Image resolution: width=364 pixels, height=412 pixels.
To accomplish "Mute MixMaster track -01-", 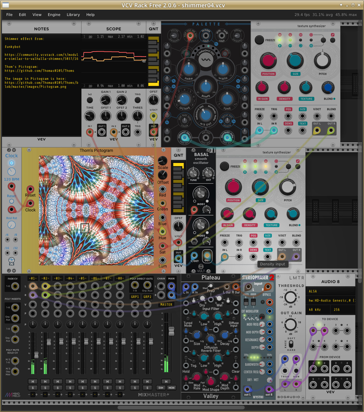I will click(33, 381).
